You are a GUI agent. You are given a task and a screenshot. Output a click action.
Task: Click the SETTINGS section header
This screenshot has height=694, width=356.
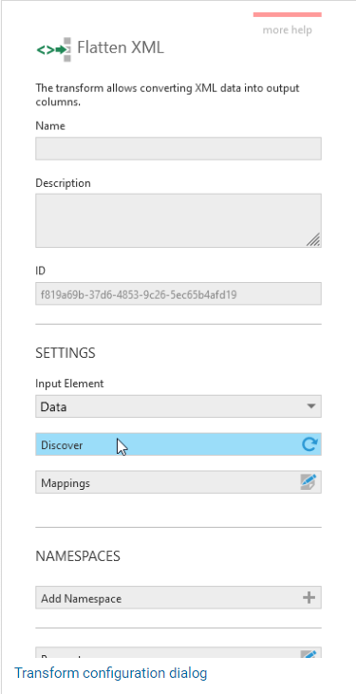[66, 353]
